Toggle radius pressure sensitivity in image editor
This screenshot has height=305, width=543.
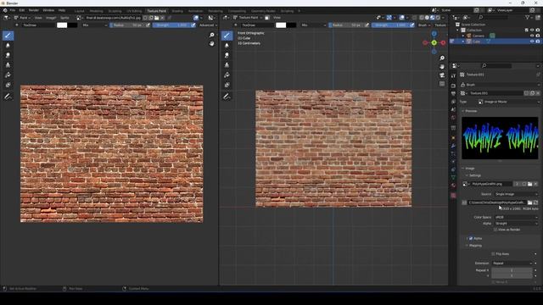click(x=148, y=25)
